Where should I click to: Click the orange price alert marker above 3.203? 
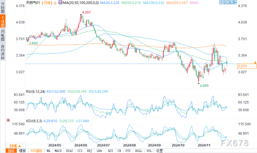[255, 63]
